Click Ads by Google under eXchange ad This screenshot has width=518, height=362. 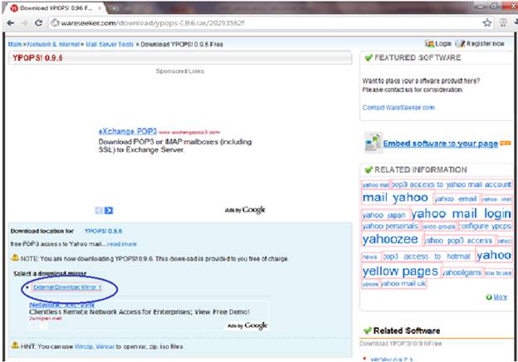[245, 210]
